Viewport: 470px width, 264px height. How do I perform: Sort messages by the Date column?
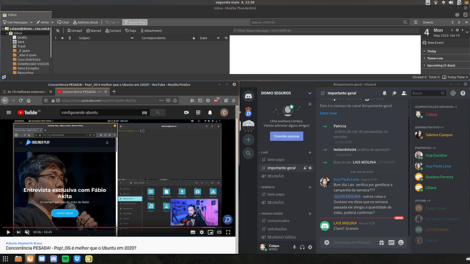204,38
